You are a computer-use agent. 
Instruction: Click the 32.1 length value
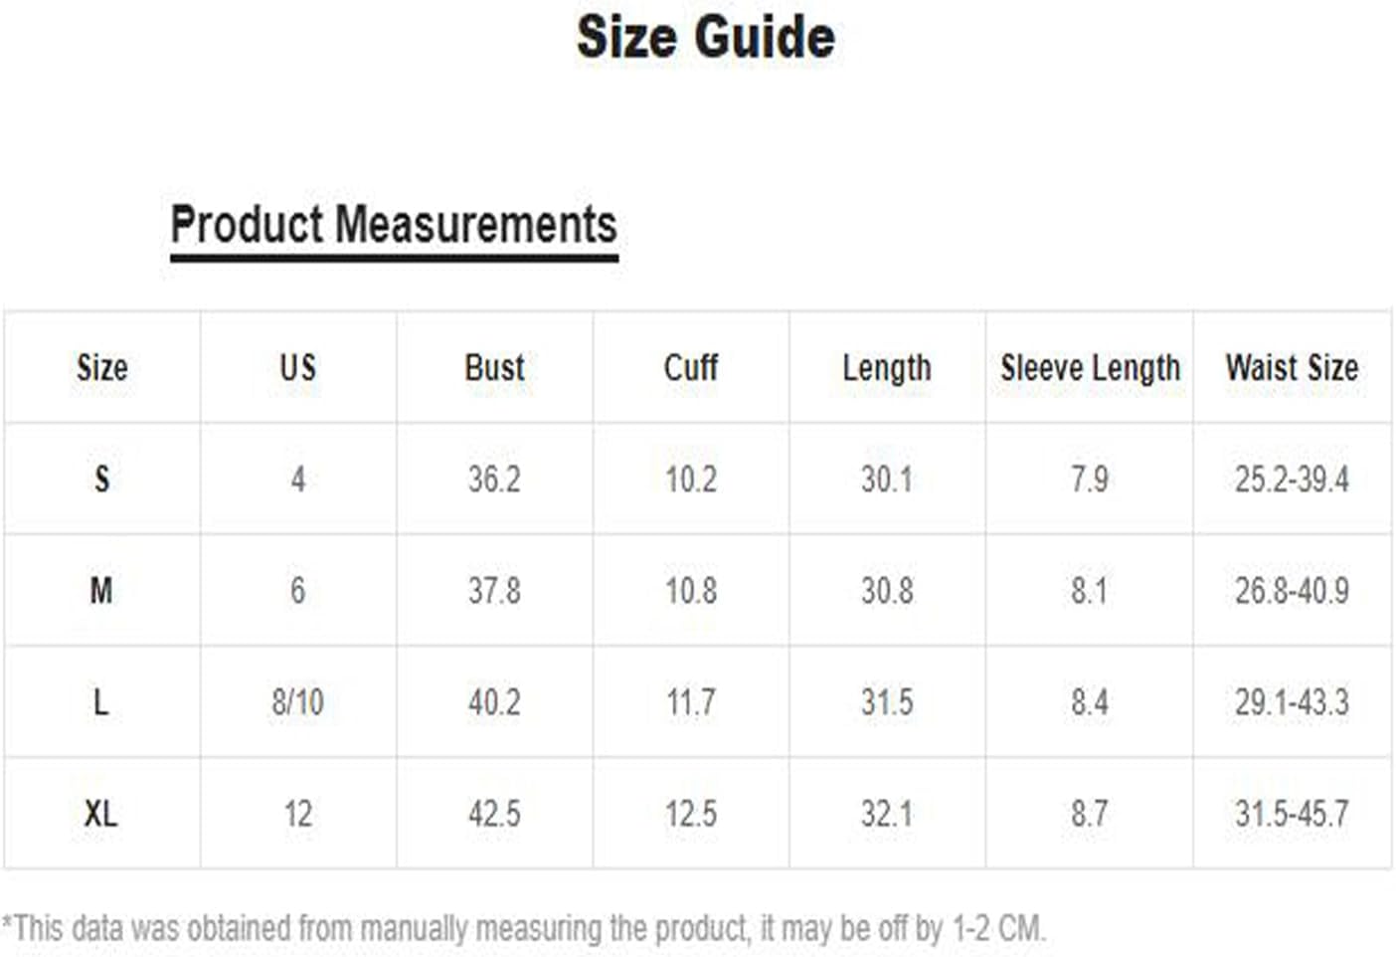click(887, 814)
